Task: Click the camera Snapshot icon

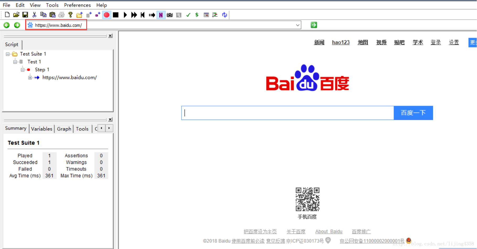Action: coord(170,15)
